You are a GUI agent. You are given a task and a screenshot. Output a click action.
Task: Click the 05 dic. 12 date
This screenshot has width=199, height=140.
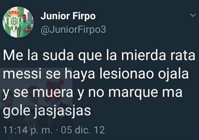pyautogui.click(x=83, y=130)
